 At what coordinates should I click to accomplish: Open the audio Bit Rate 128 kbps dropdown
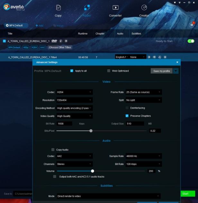[x=144, y=164]
